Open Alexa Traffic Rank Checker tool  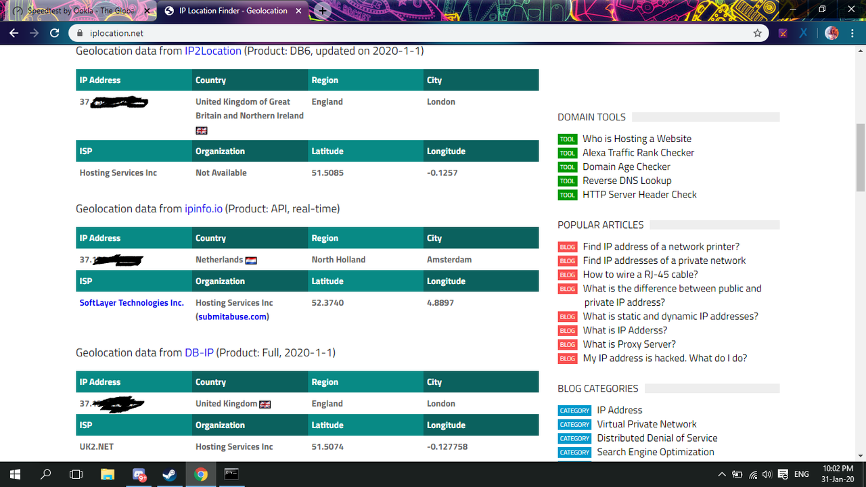point(639,153)
